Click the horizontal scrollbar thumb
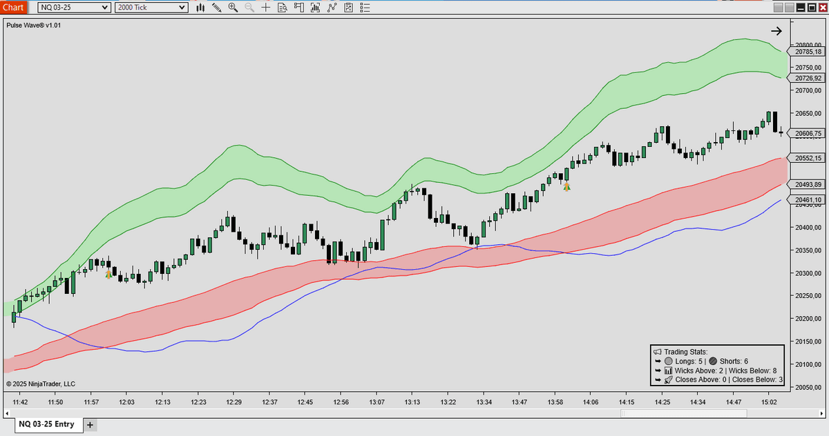The height and width of the screenshot is (436, 829). pyautogui.click(x=683, y=414)
